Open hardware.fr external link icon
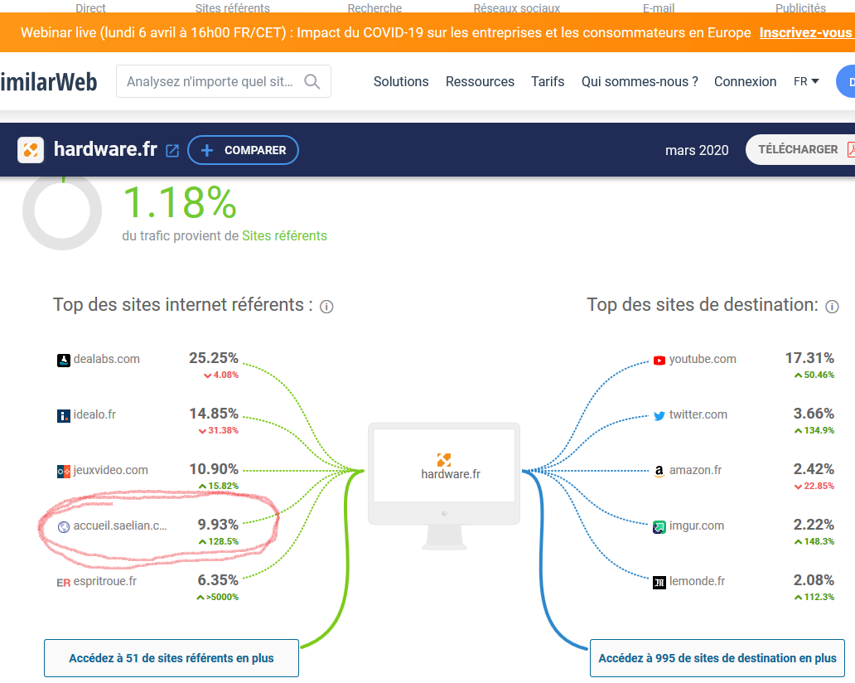 (x=172, y=151)
